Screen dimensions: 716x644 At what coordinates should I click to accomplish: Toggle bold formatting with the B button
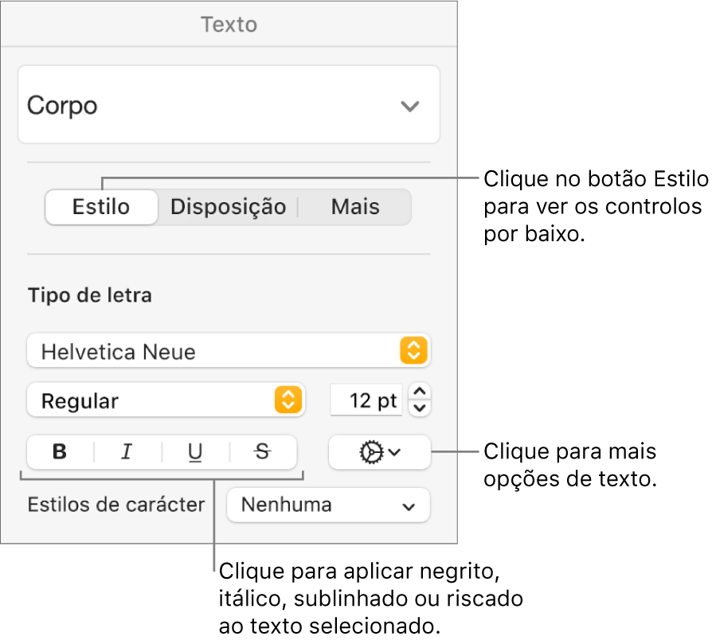(61, 452)
